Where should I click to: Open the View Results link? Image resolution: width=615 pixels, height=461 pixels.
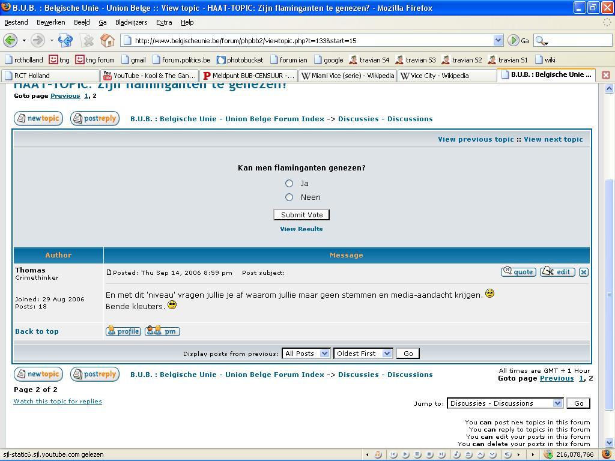click(x=301, y=229)
